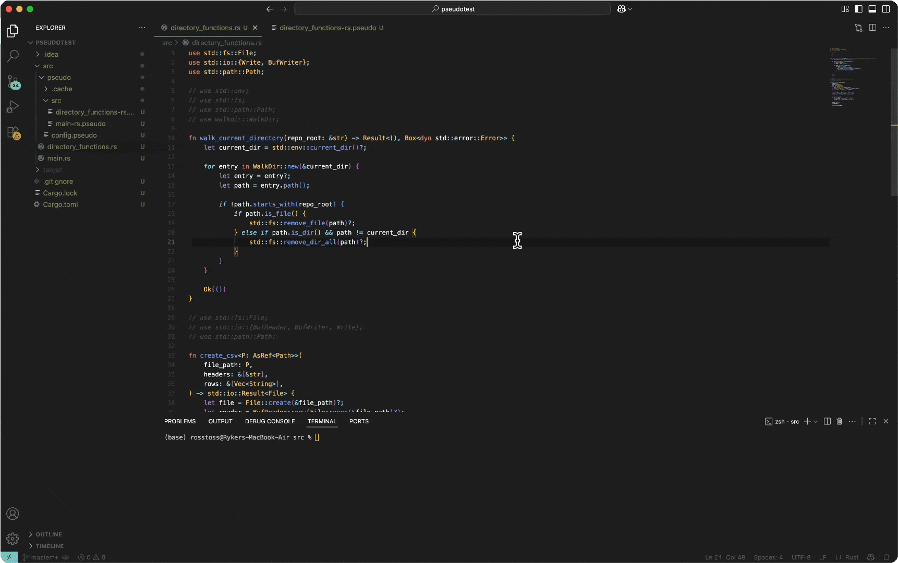This screenshot has height=563, width=898.
Task: Open editor More Actions ellipsis
Action: (886, 28)
